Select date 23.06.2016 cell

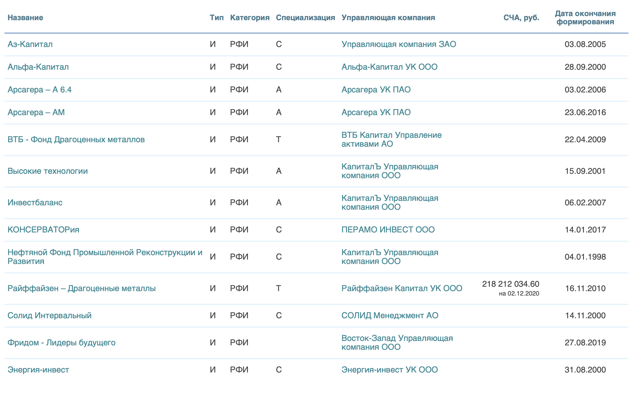pos(585,112)
